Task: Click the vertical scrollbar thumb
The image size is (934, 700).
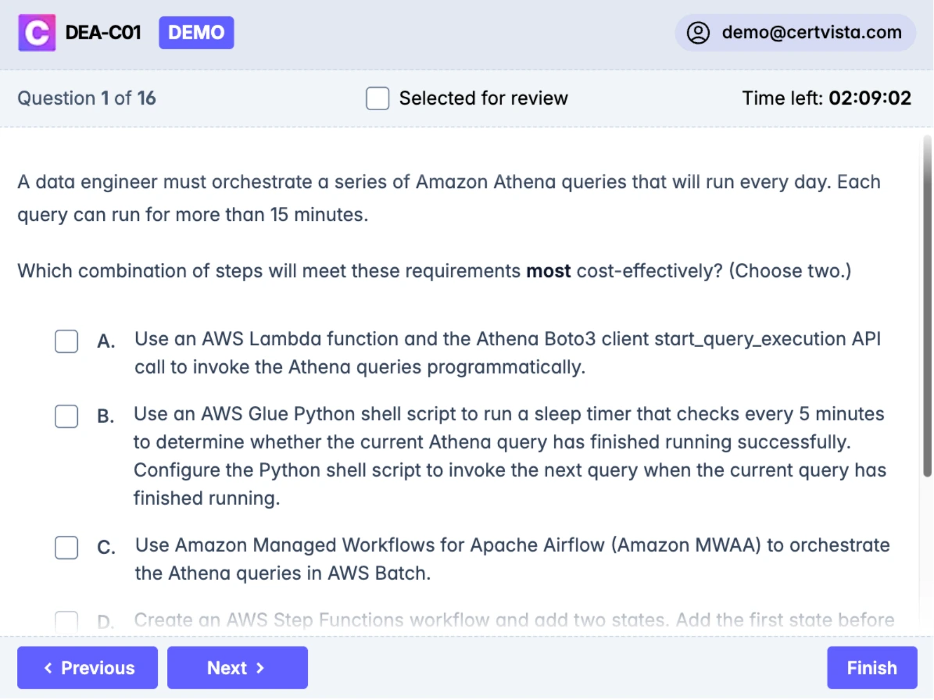Action: 928,305
